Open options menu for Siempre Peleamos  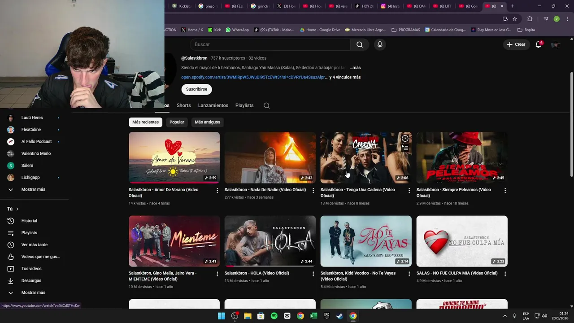[505, 191]
